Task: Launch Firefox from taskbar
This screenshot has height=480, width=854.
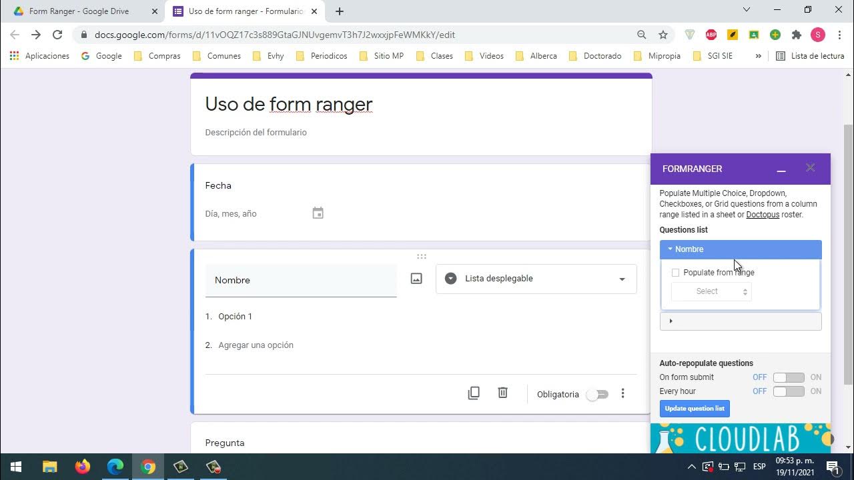Action: (x=82, y=467)
